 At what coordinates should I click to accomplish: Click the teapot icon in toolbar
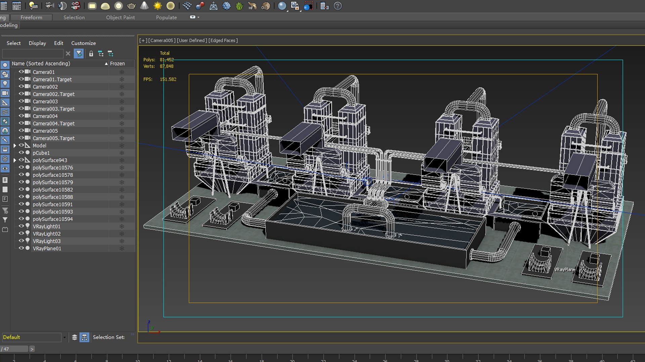point(131,6)
